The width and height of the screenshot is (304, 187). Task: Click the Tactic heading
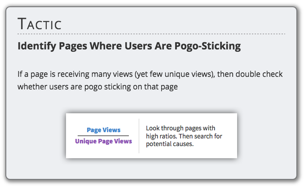40,24
